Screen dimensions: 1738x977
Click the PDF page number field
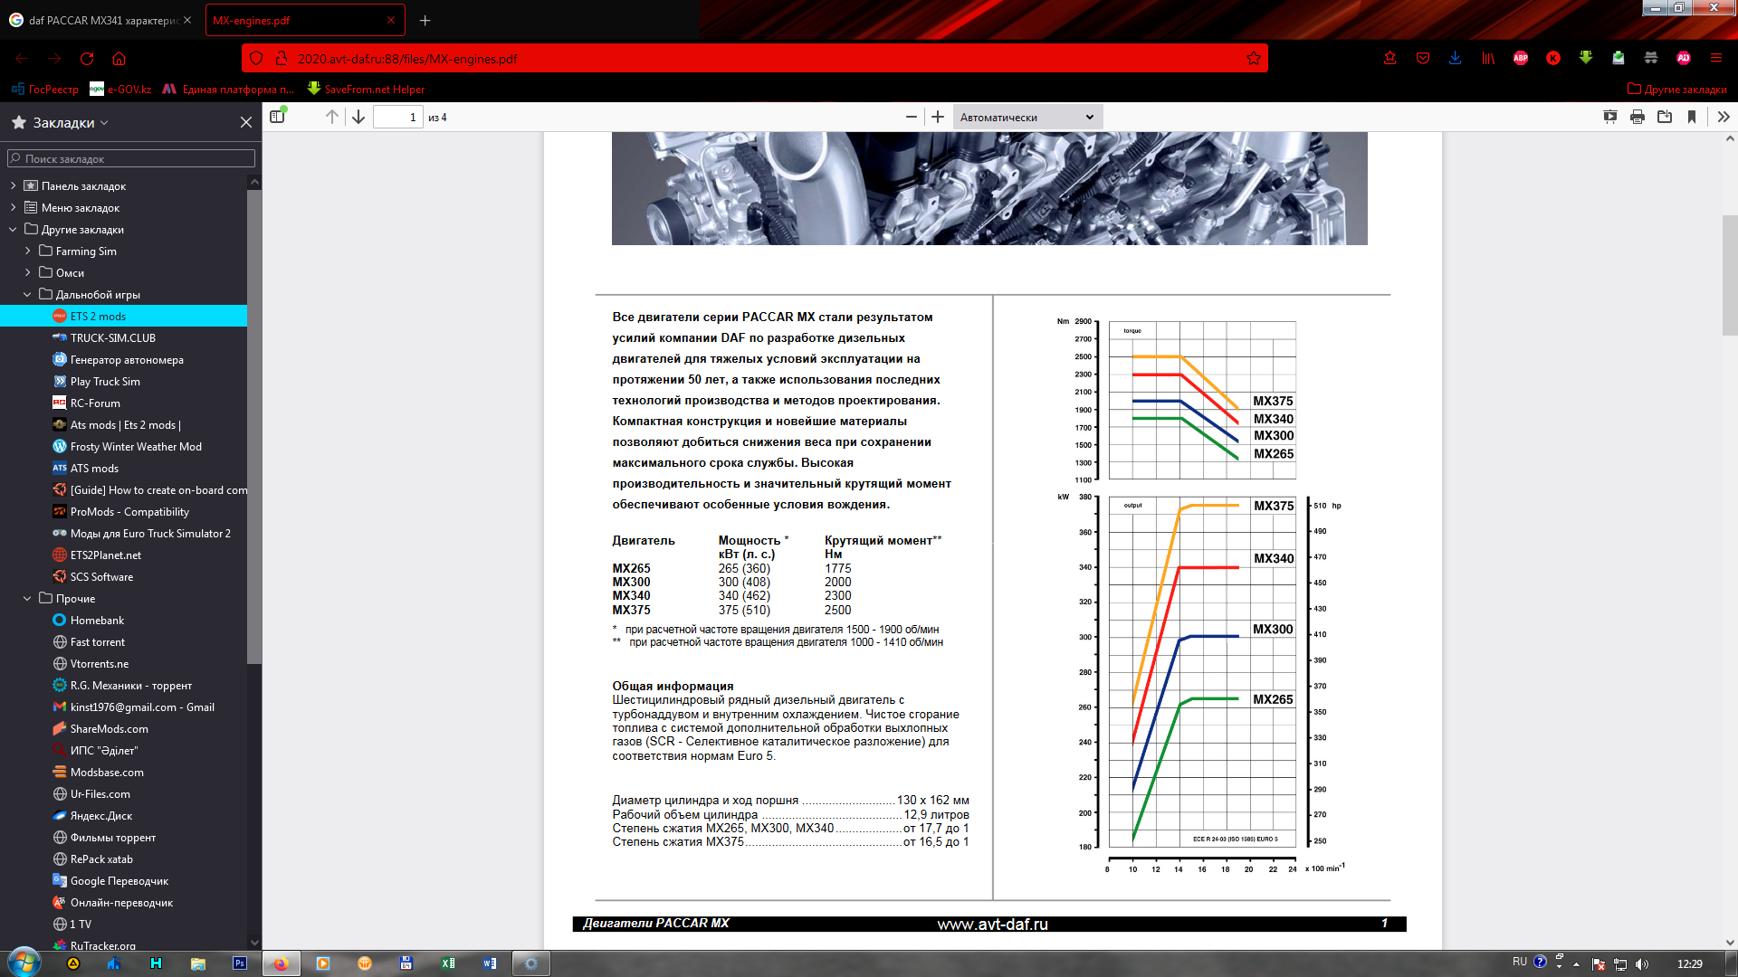(x=398, y=117)
